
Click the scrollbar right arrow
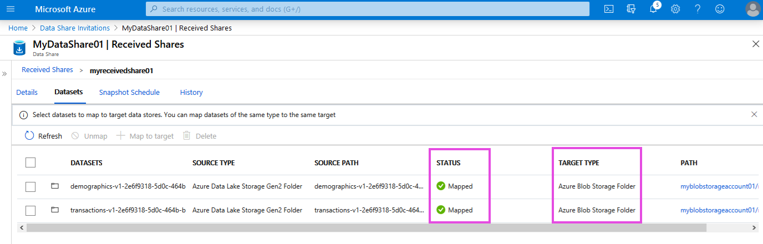pyautogui.click(x=755, y=227)
